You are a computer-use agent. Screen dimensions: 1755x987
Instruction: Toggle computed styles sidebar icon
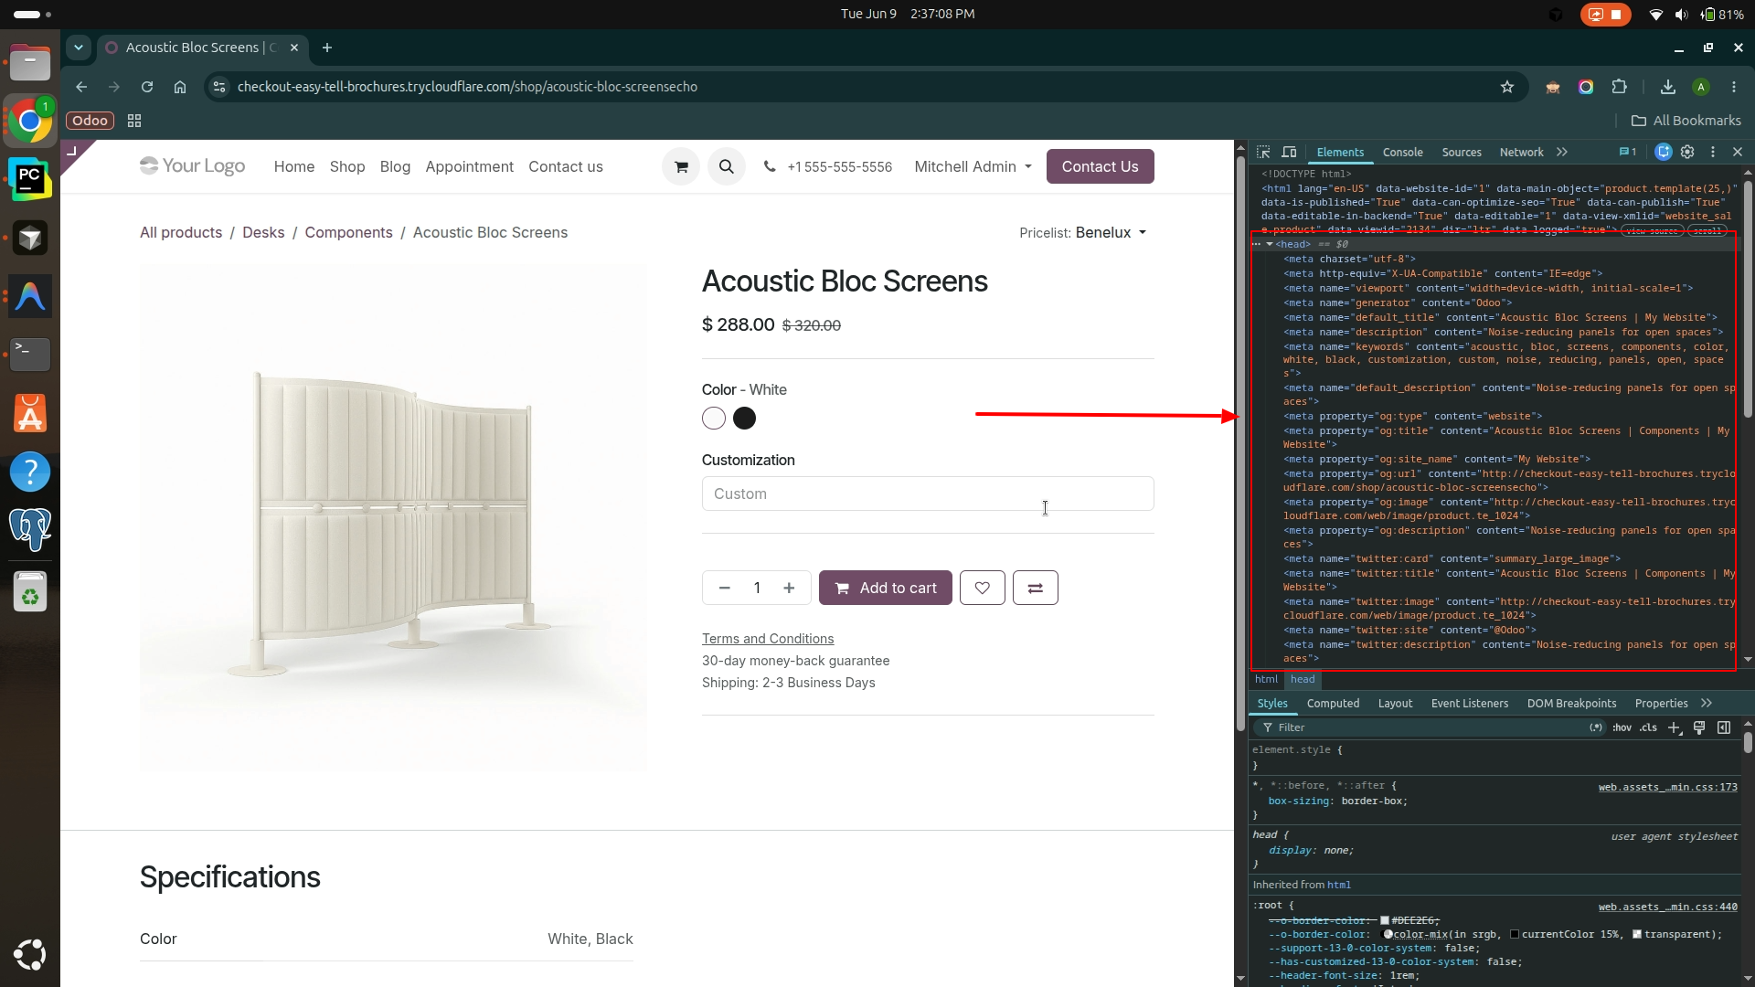(x=1724, y=728)
